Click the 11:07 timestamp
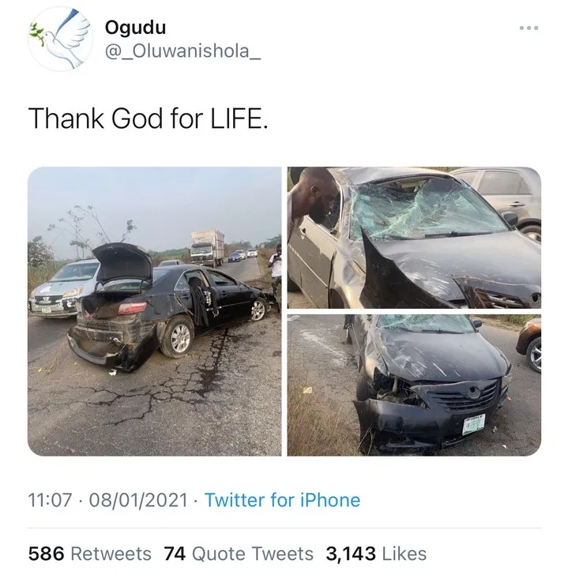The image size is (568, 575). (49, 500)
